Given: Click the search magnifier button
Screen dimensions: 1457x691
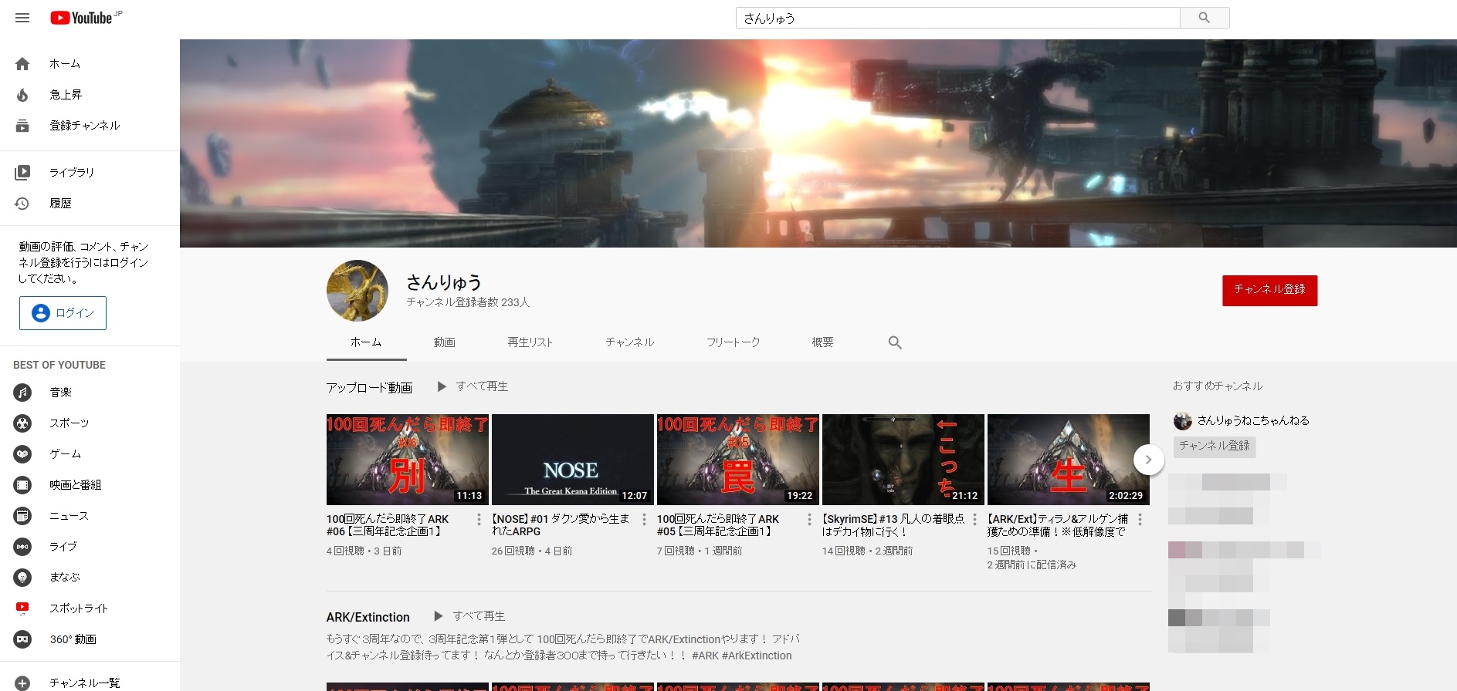Looking at the screenshot, I should coord(1205,18).
